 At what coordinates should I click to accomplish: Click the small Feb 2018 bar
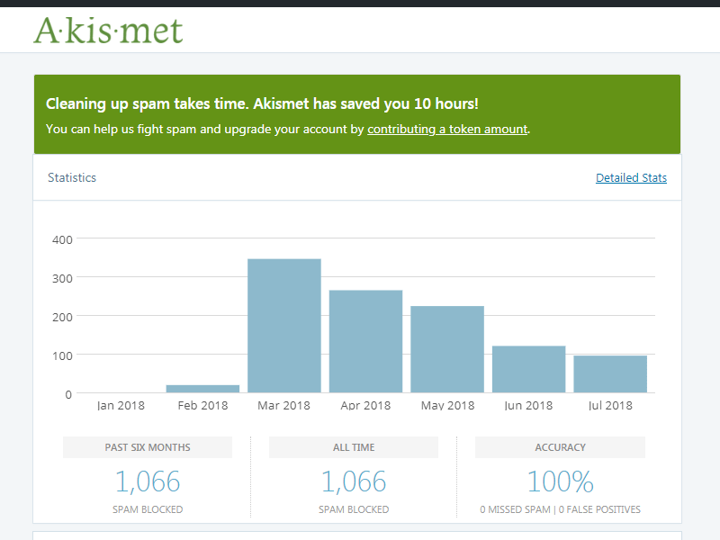pos(202,389)
